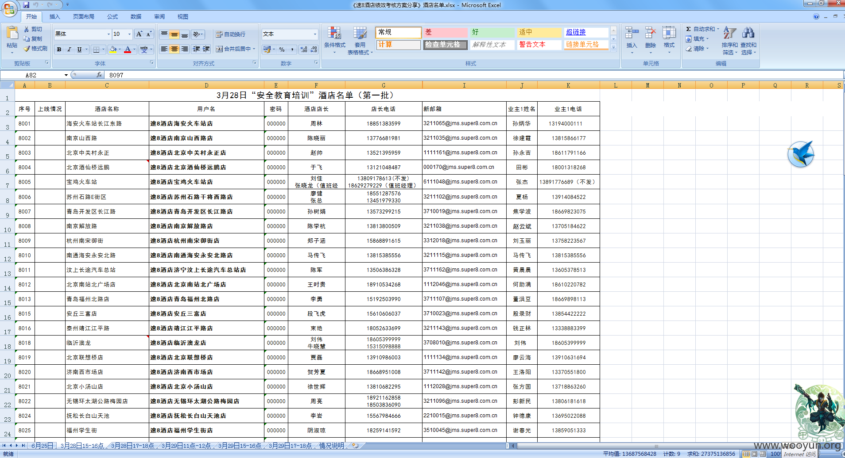This screenshot has height=458, width=845.
Task: Click the Decrease Indent icon
Action: tap(196, 49)
